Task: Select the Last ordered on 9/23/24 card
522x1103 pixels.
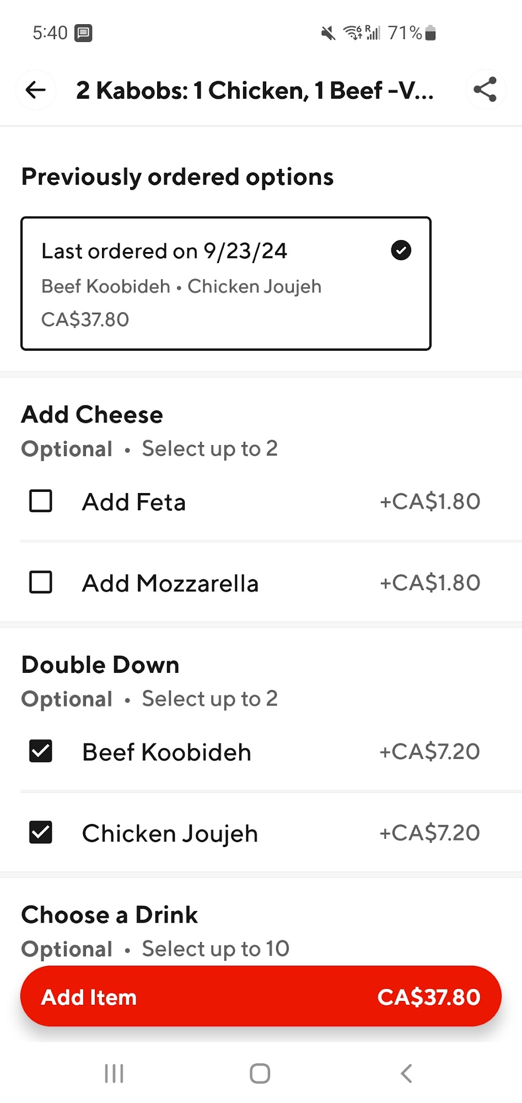Action: coord(225,283)
